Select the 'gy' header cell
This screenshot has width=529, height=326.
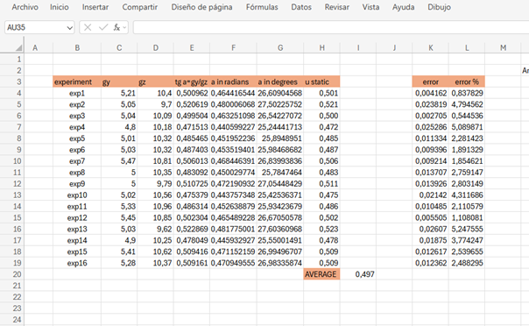coord(119,82)
